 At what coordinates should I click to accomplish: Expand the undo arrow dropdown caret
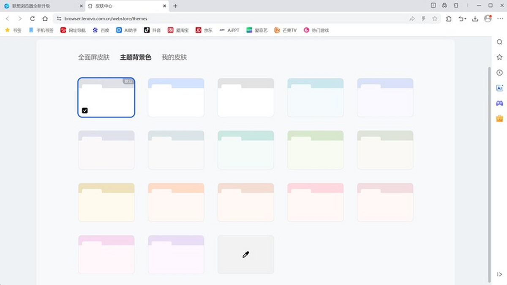tap(465, 19)
